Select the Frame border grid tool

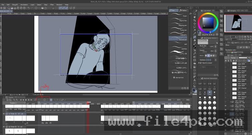[x=195, y=73]
